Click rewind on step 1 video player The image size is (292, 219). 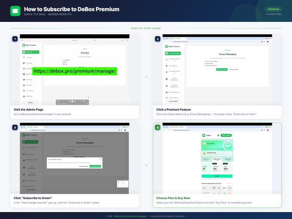[x=70, y=101]
